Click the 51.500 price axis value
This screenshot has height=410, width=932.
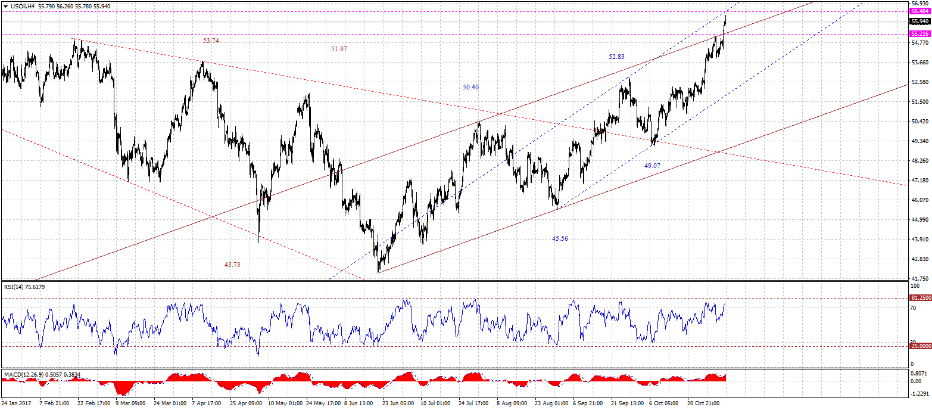point(919,102)
